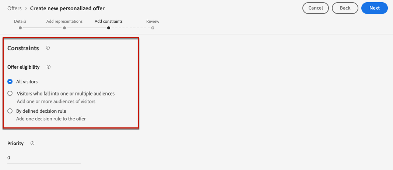The height and width of the screenshot is (170, 393).
Task: Click the Priority info icon
Action: (32, 143)
